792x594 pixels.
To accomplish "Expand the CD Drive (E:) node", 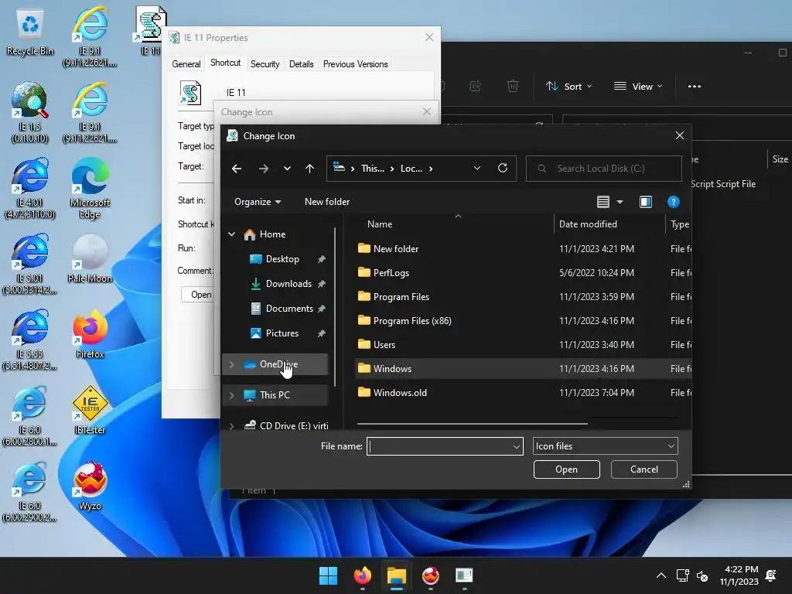I will click(x=232, y=426).
